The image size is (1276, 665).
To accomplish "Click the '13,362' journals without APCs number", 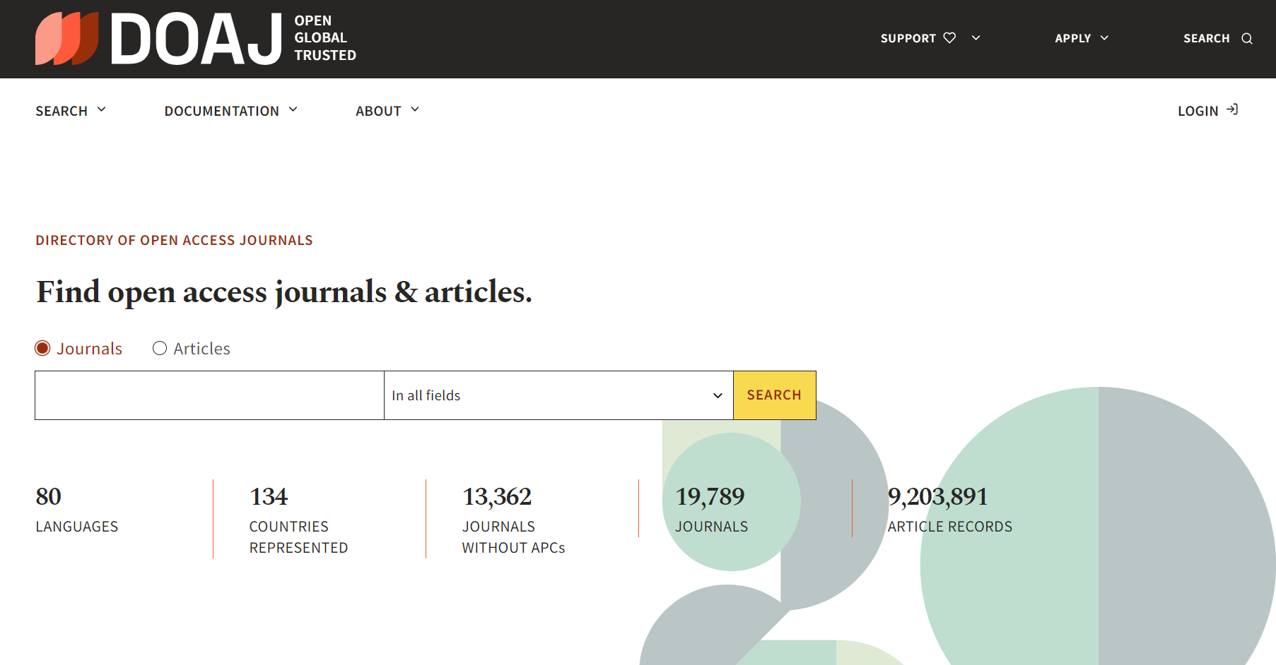I will click(x=497, y=496).
